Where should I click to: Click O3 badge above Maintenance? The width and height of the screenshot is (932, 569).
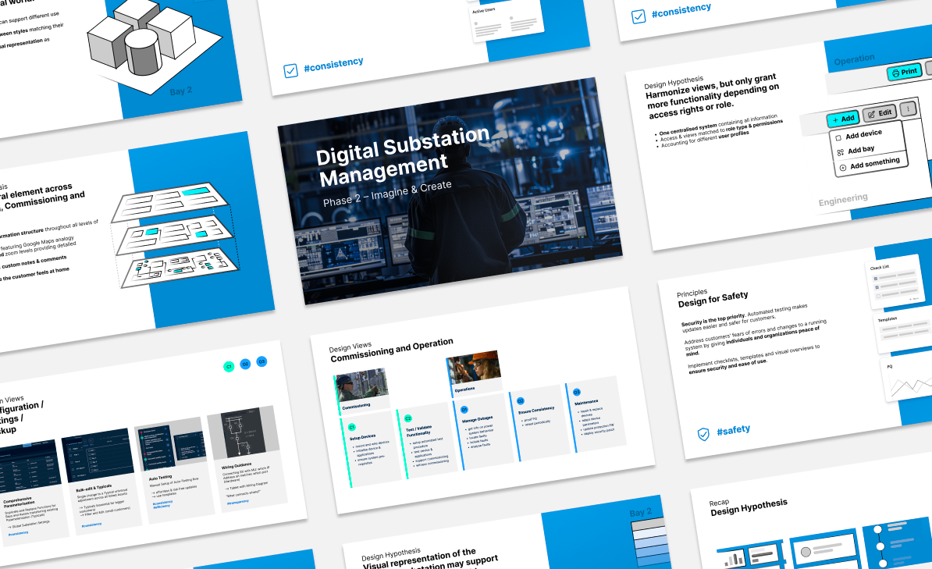(576, 393)
